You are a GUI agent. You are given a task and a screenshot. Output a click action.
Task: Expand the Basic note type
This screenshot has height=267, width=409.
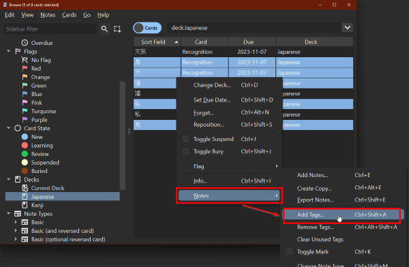pos(16,222)
